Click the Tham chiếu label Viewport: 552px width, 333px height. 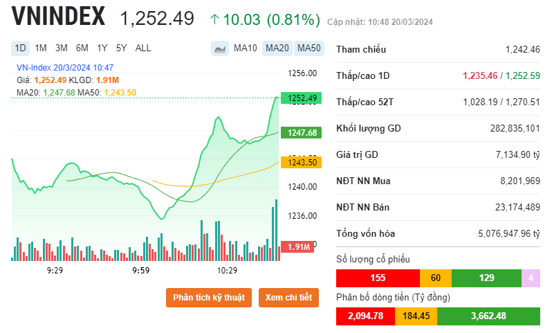[361, 49]
